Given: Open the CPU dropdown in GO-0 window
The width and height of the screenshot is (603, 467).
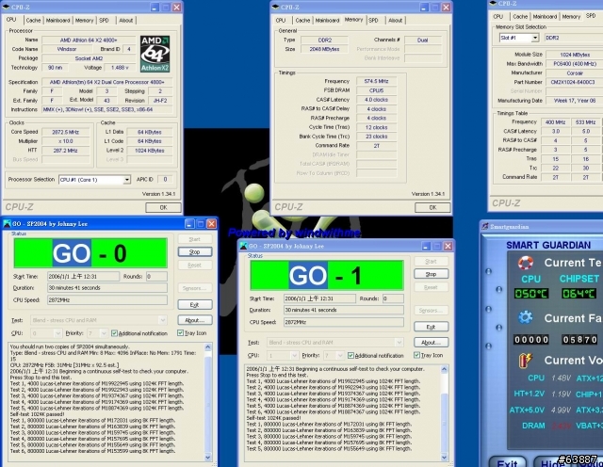Looking at the screenshot, I should tap(57, 333).
